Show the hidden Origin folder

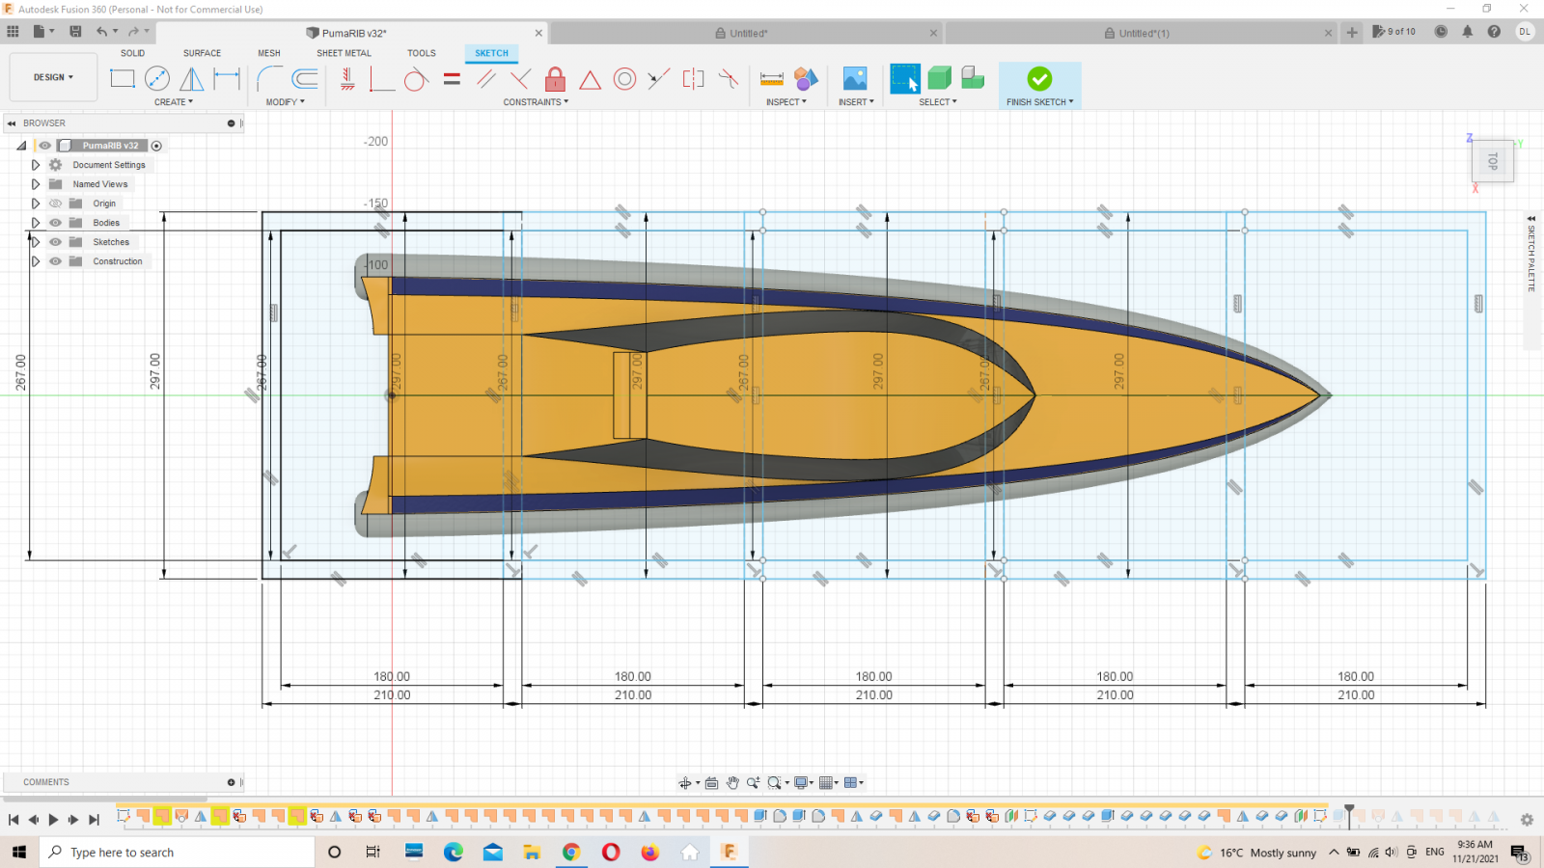tap(55, 203)
